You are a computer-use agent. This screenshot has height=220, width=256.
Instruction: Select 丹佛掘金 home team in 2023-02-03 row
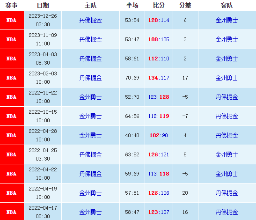pos(90,78)
